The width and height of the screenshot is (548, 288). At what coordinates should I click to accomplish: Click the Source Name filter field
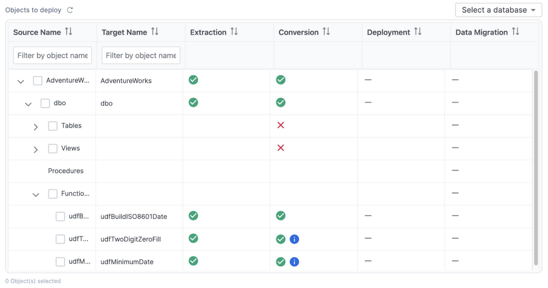point(52,55)
